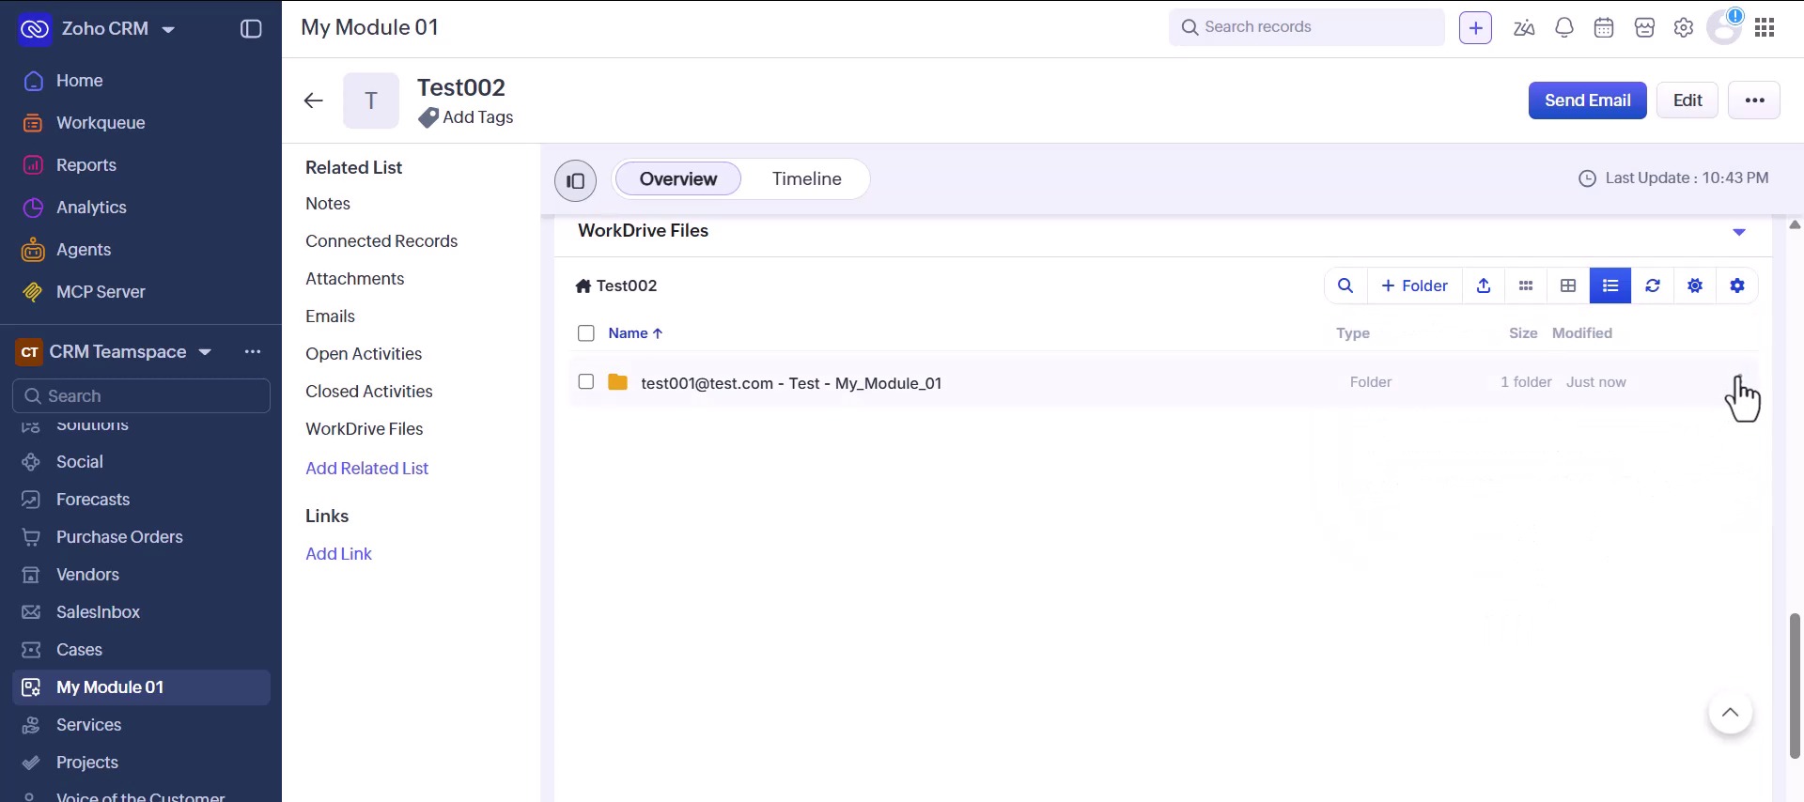1804x802 pixels.
Task: Switch to the Timeline tab
Action: click(806, 179)
